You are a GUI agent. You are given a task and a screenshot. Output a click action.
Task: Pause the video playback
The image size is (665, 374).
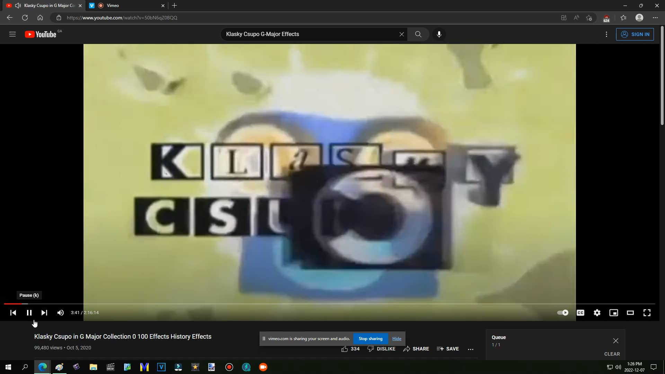tap(29, 312)
